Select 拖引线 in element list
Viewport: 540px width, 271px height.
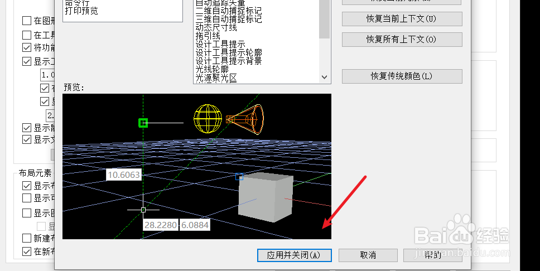click(x=208, y=36)
